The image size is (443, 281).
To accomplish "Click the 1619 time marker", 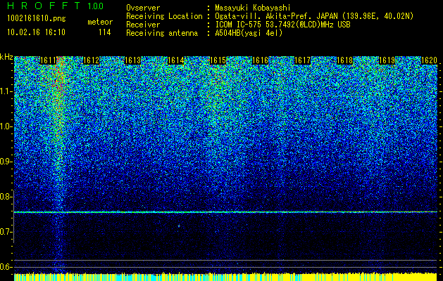I will click(387, 60).
